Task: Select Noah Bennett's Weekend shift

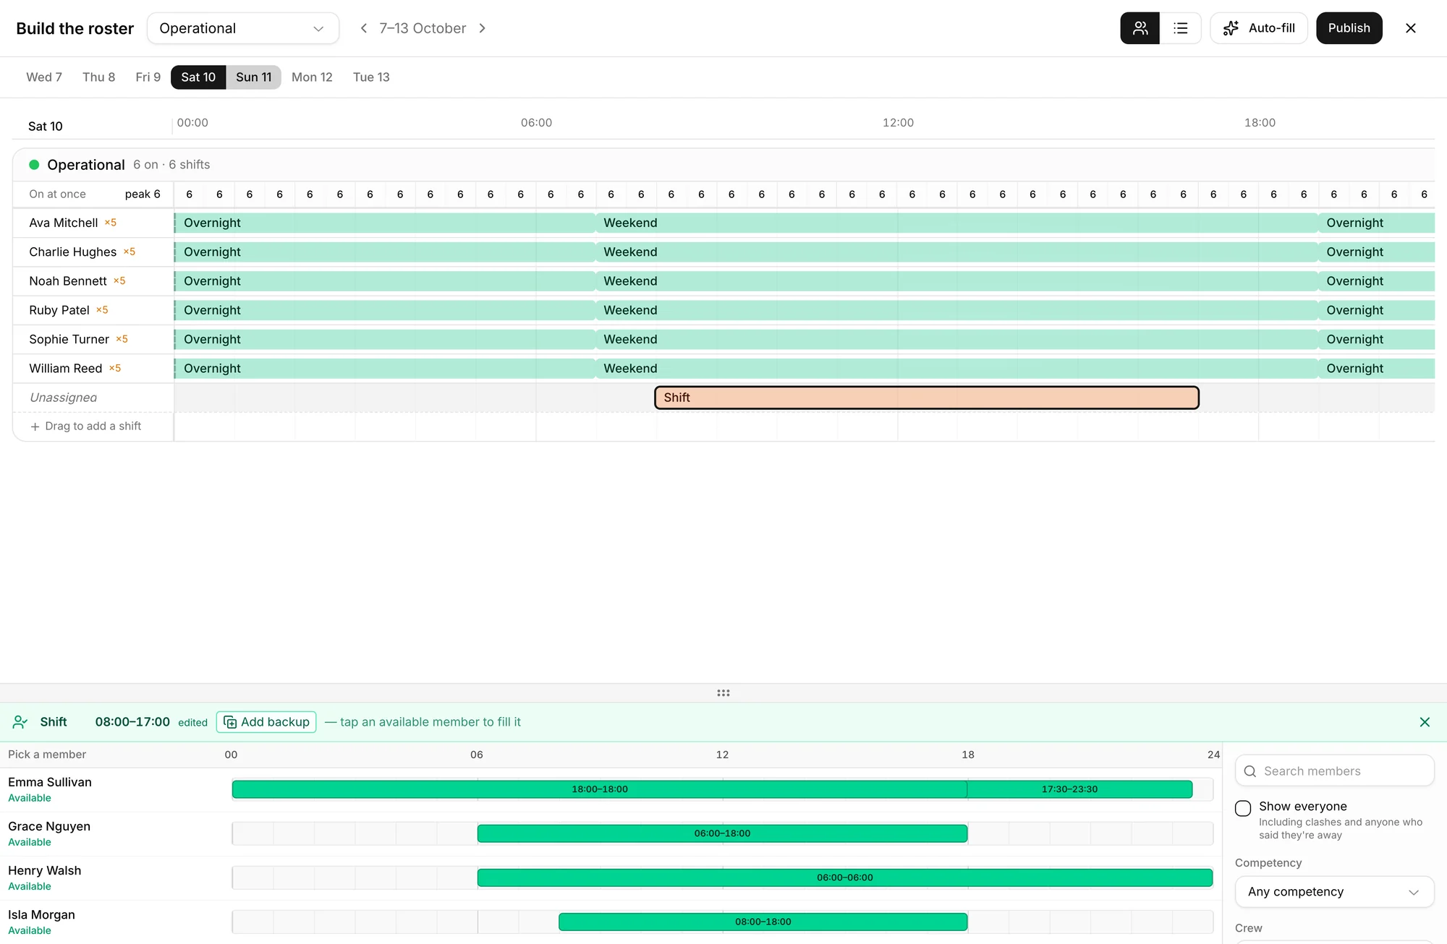Action: [x=956, y=281]
